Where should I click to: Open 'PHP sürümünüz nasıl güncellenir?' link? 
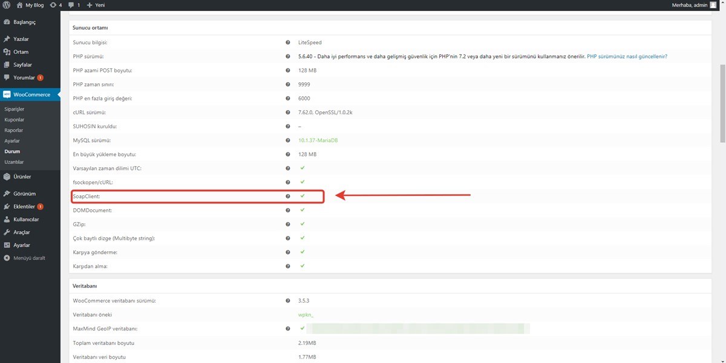(x=627, y=56)
